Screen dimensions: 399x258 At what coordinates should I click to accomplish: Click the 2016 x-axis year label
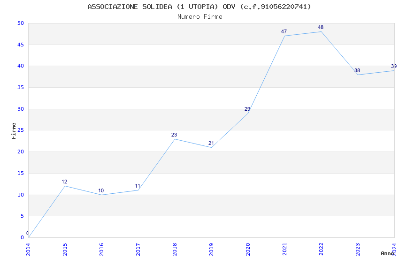(101, 250)
